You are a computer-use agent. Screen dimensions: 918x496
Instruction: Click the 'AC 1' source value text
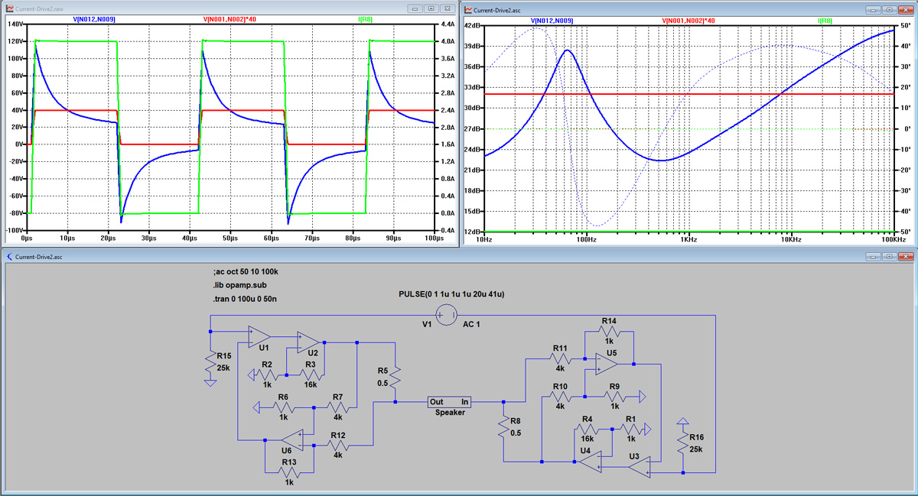473,324
